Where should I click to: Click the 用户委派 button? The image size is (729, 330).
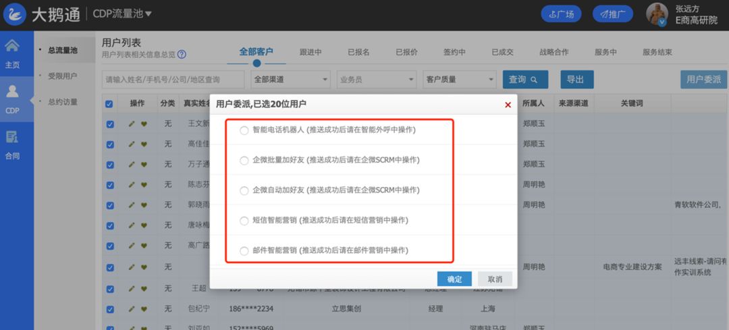coord(704,80)
